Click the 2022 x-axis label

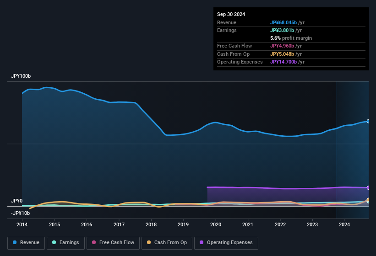280,224
